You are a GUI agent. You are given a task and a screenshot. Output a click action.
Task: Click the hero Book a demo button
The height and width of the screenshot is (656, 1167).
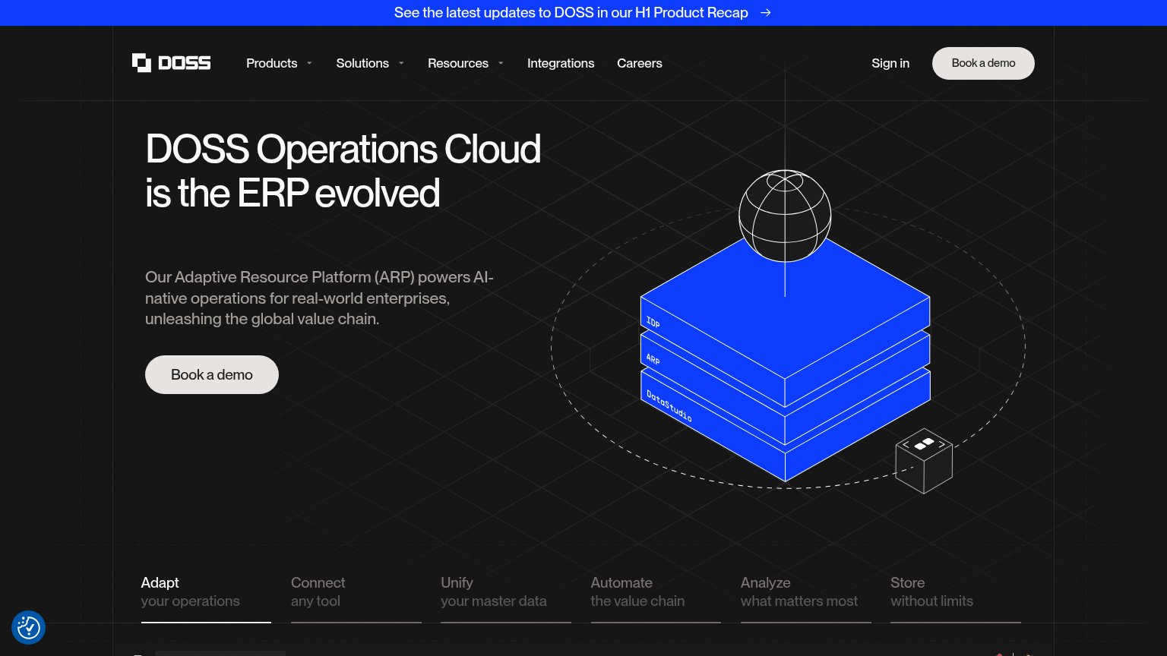(x=212, y=374)
